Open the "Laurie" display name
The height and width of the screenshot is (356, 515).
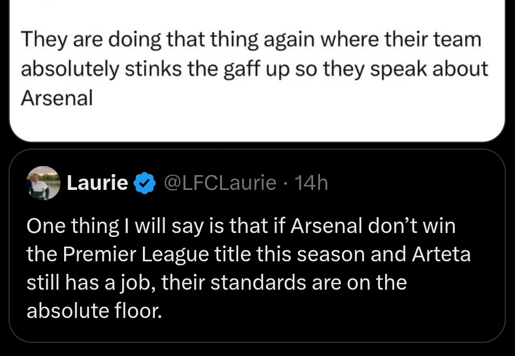point(97,183)
